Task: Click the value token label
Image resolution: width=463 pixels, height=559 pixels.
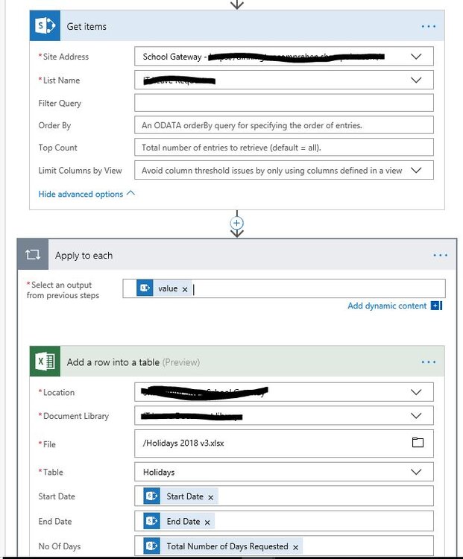Action: [x=168, y=288]
